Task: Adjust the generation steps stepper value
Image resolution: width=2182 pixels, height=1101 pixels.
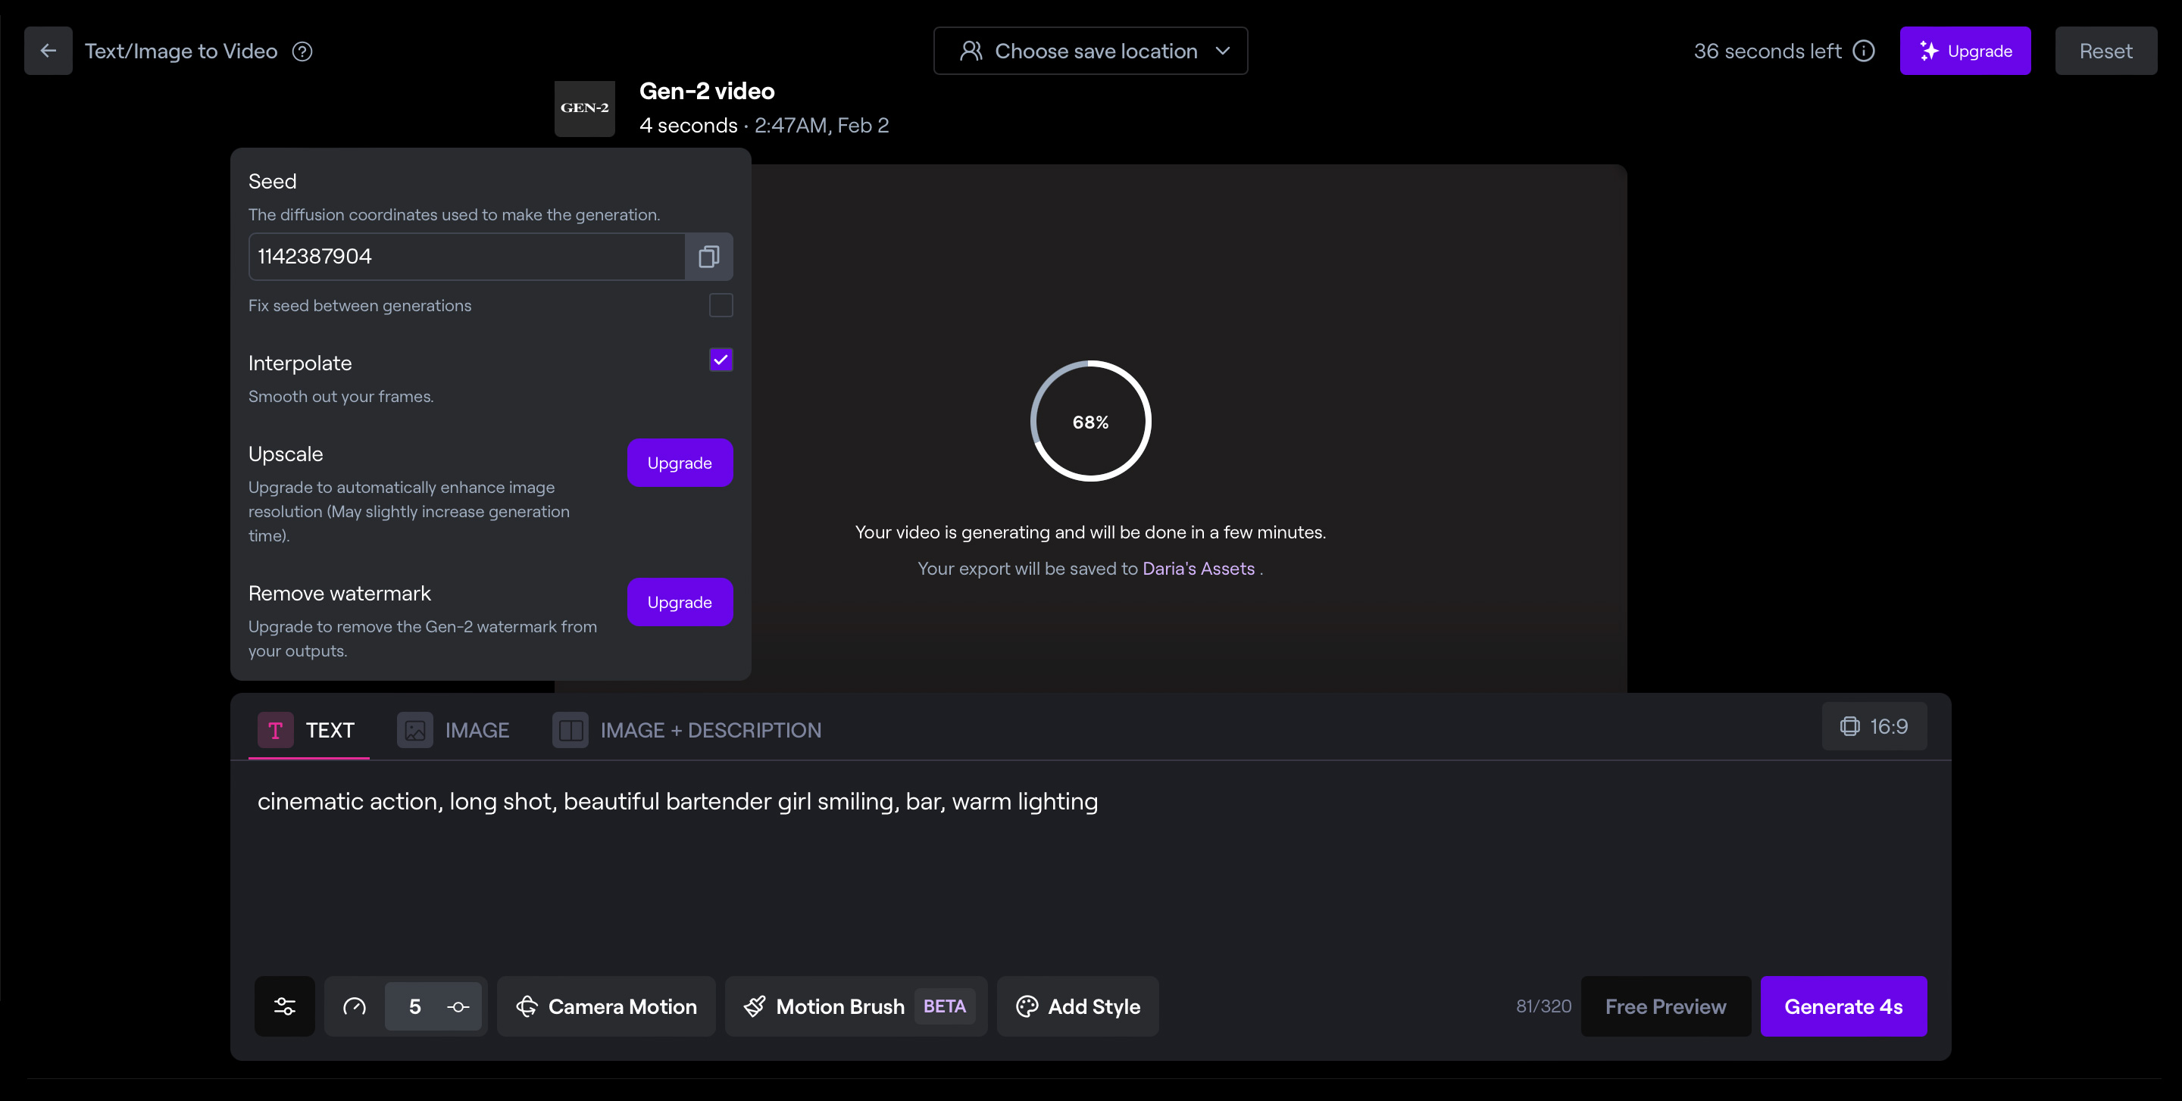Action: pyautogui.click(x=416, y=1007)
